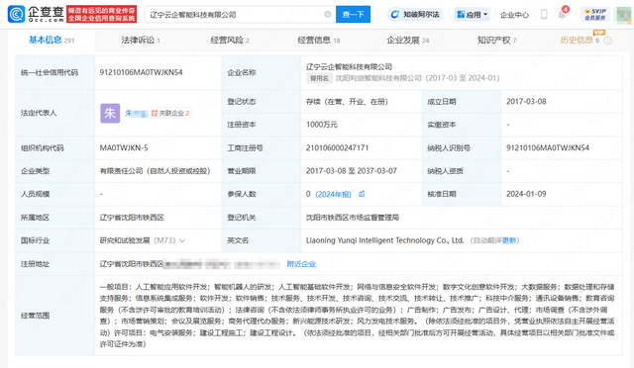Switch to 基本信息 tab

click(52, 40)
